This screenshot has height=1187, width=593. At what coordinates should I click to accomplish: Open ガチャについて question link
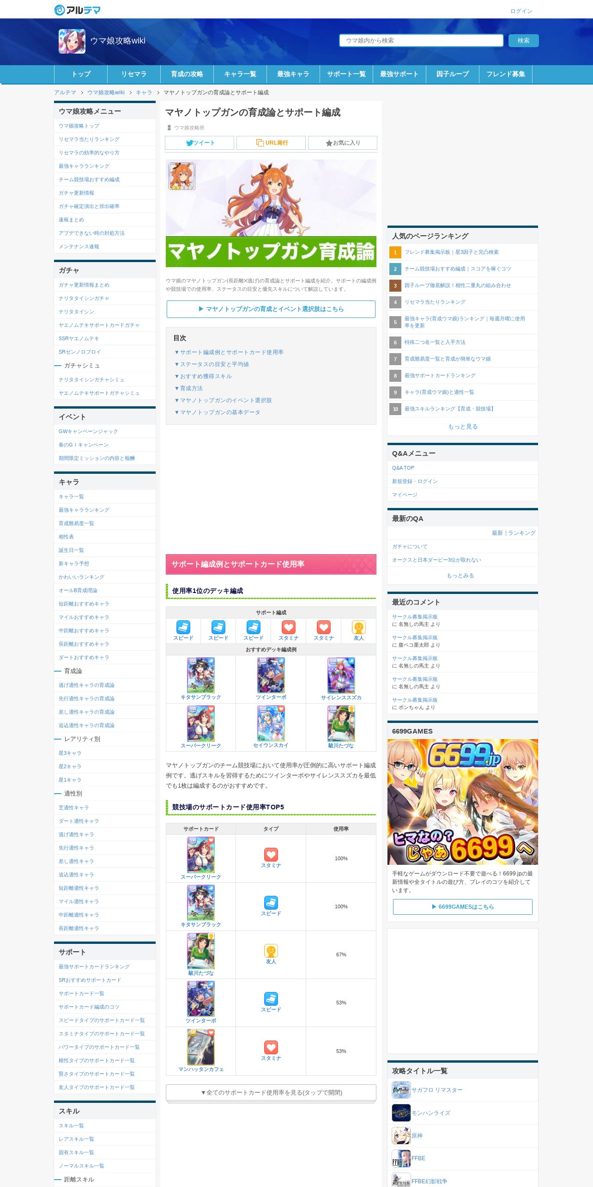410,546
